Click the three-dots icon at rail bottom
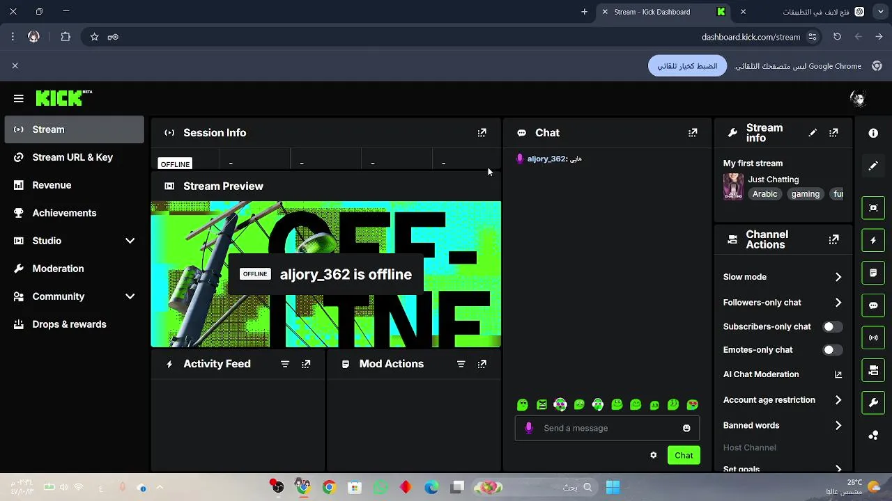The image size is (892, 501). 873,436
